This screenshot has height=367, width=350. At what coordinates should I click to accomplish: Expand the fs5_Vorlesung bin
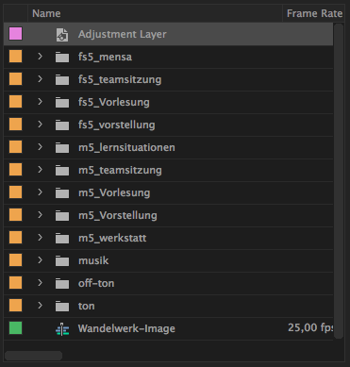(x=40, y=102)
